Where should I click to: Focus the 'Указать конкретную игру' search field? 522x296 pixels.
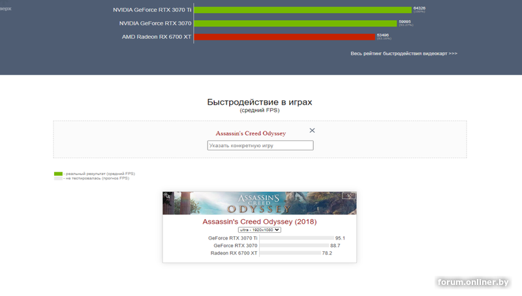[x=260, y=145]
